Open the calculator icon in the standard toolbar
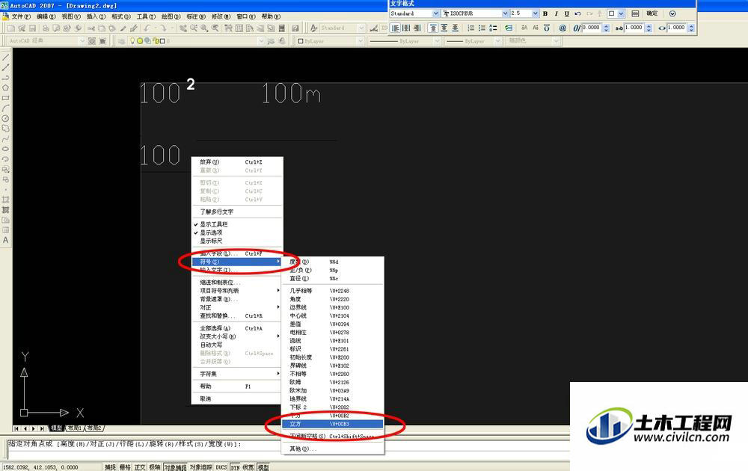This screenshot has height=471, width=748. pos(281,28)
